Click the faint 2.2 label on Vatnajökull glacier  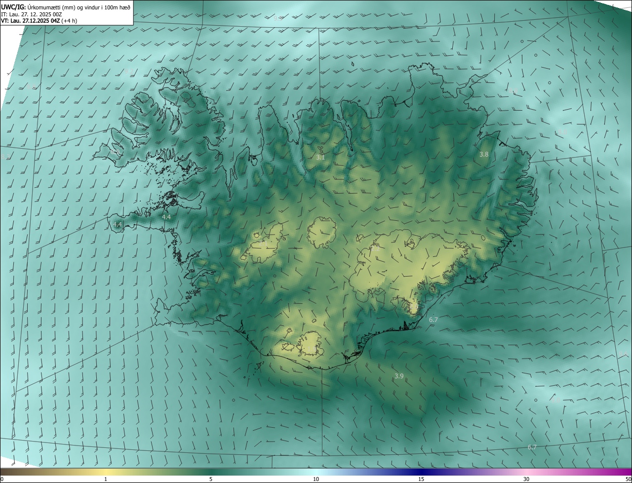(x=375, y=249)
